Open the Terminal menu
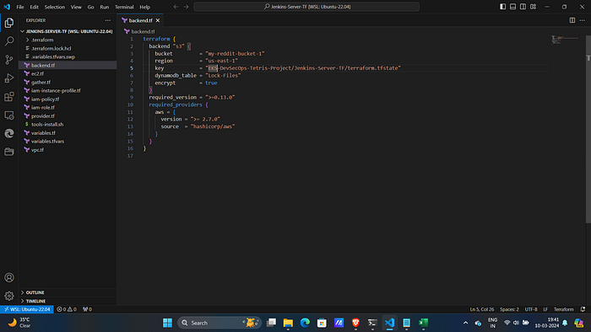Image resolution: width=591 pixels, height=332 pixels. pos(124,7)
